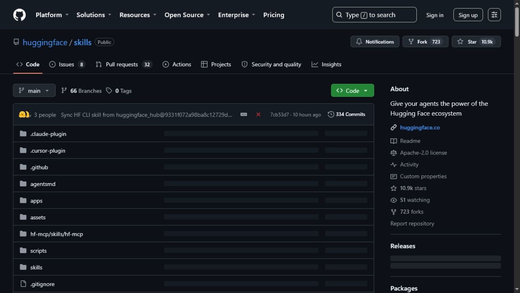520x293 pixels.
Task: Click the link icon beside huggingface.co
Action: click(393, 128)
